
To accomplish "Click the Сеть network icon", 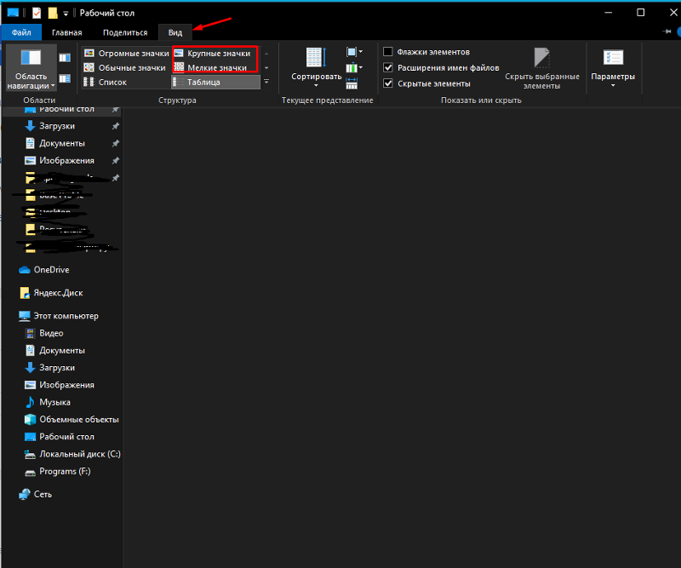I will coord(25,495).
